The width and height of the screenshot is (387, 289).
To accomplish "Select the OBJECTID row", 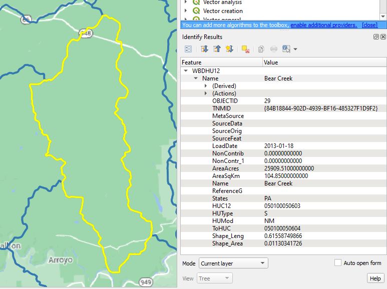I will pyautogui.click(x=283, y=101).
